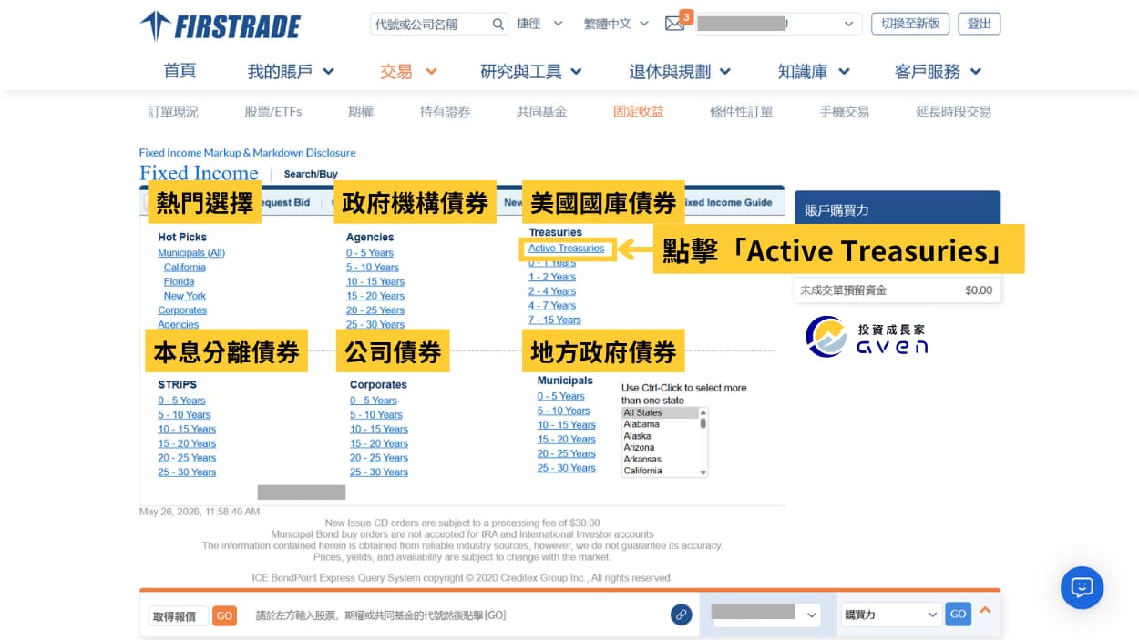Switch to the 手機交易 tab
The image size is (1139, 640).
pos(845,112)
